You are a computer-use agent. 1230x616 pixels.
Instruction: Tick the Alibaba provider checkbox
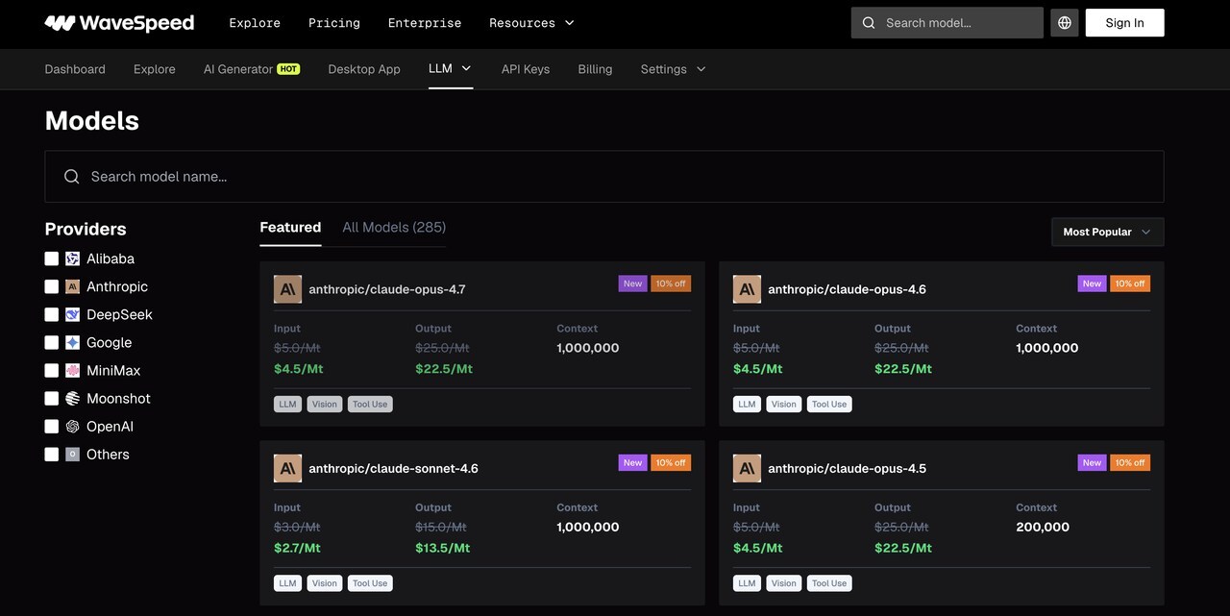52,259
